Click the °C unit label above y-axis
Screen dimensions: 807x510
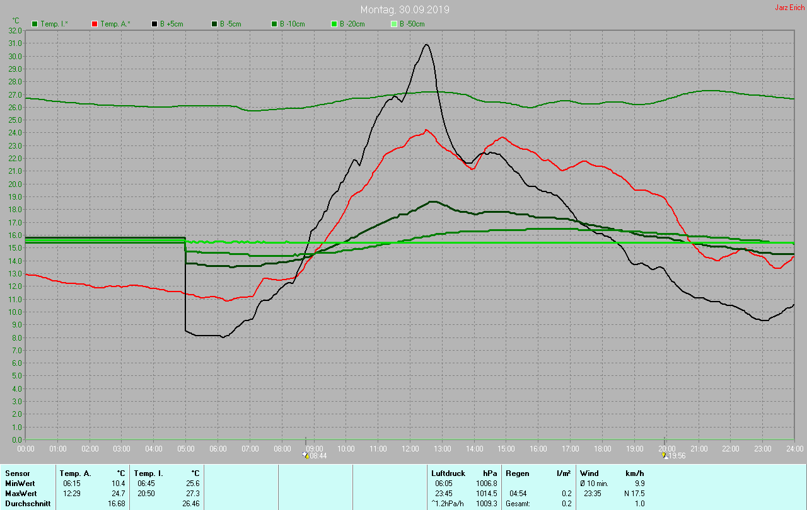coord(16,21)
